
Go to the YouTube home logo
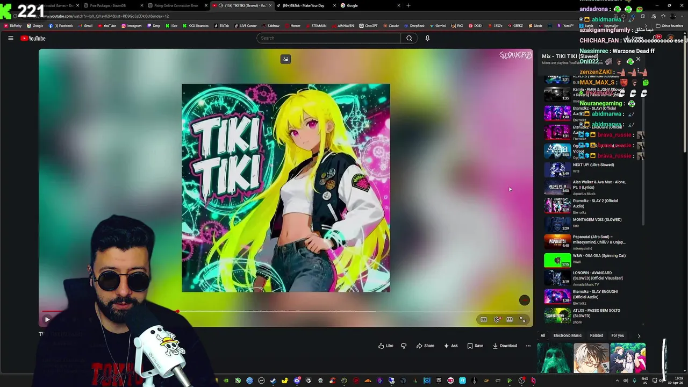(x=33, y=38)
